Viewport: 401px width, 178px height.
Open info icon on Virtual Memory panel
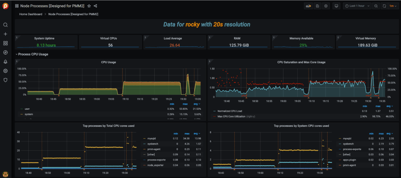coord(338,37)
